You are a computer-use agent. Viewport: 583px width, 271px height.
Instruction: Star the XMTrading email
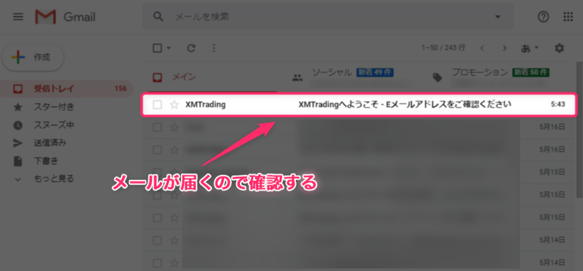pos(174,105)
